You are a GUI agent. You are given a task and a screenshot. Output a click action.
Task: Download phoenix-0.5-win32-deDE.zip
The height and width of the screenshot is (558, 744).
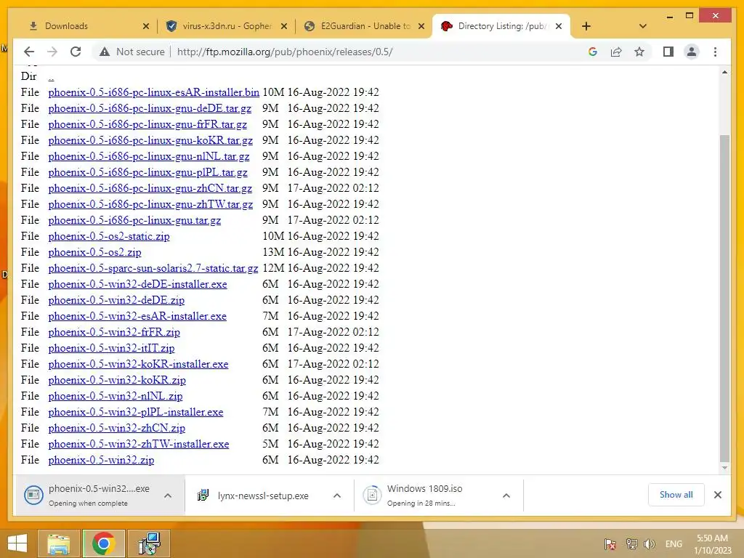[116, 300]
